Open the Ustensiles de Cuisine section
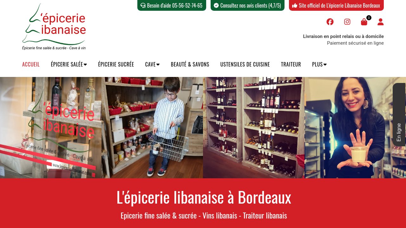Viewport: 406px width, 228px height. click(x=245, y=64)
